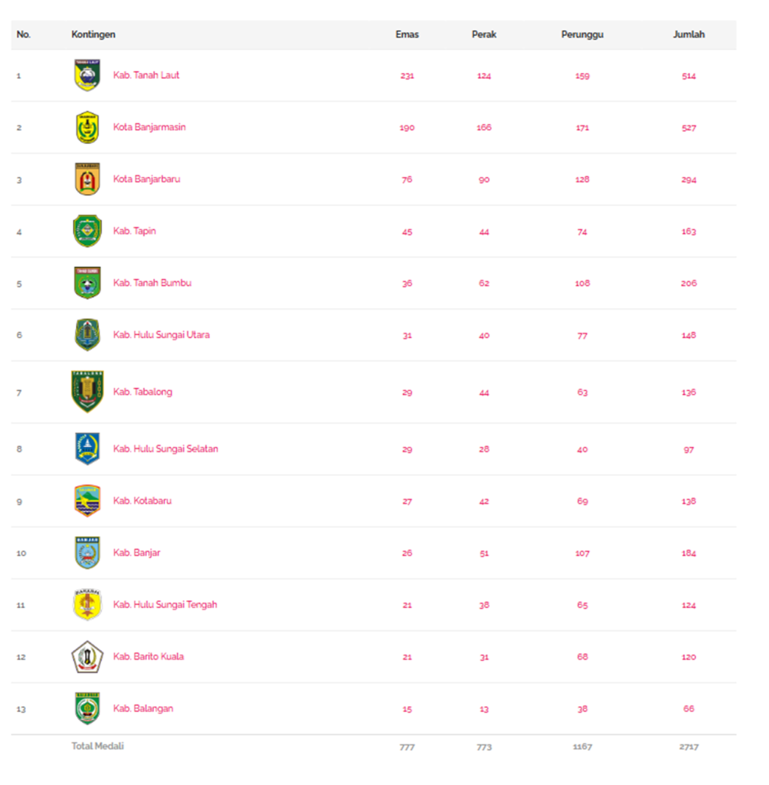Click the Kab. Tapin crest icon

click(x=87, y=231)
